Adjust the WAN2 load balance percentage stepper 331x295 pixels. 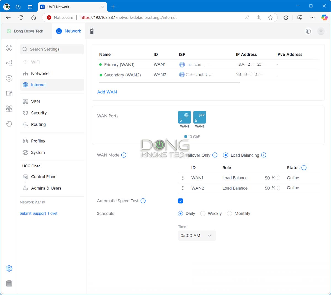[278, 188]
